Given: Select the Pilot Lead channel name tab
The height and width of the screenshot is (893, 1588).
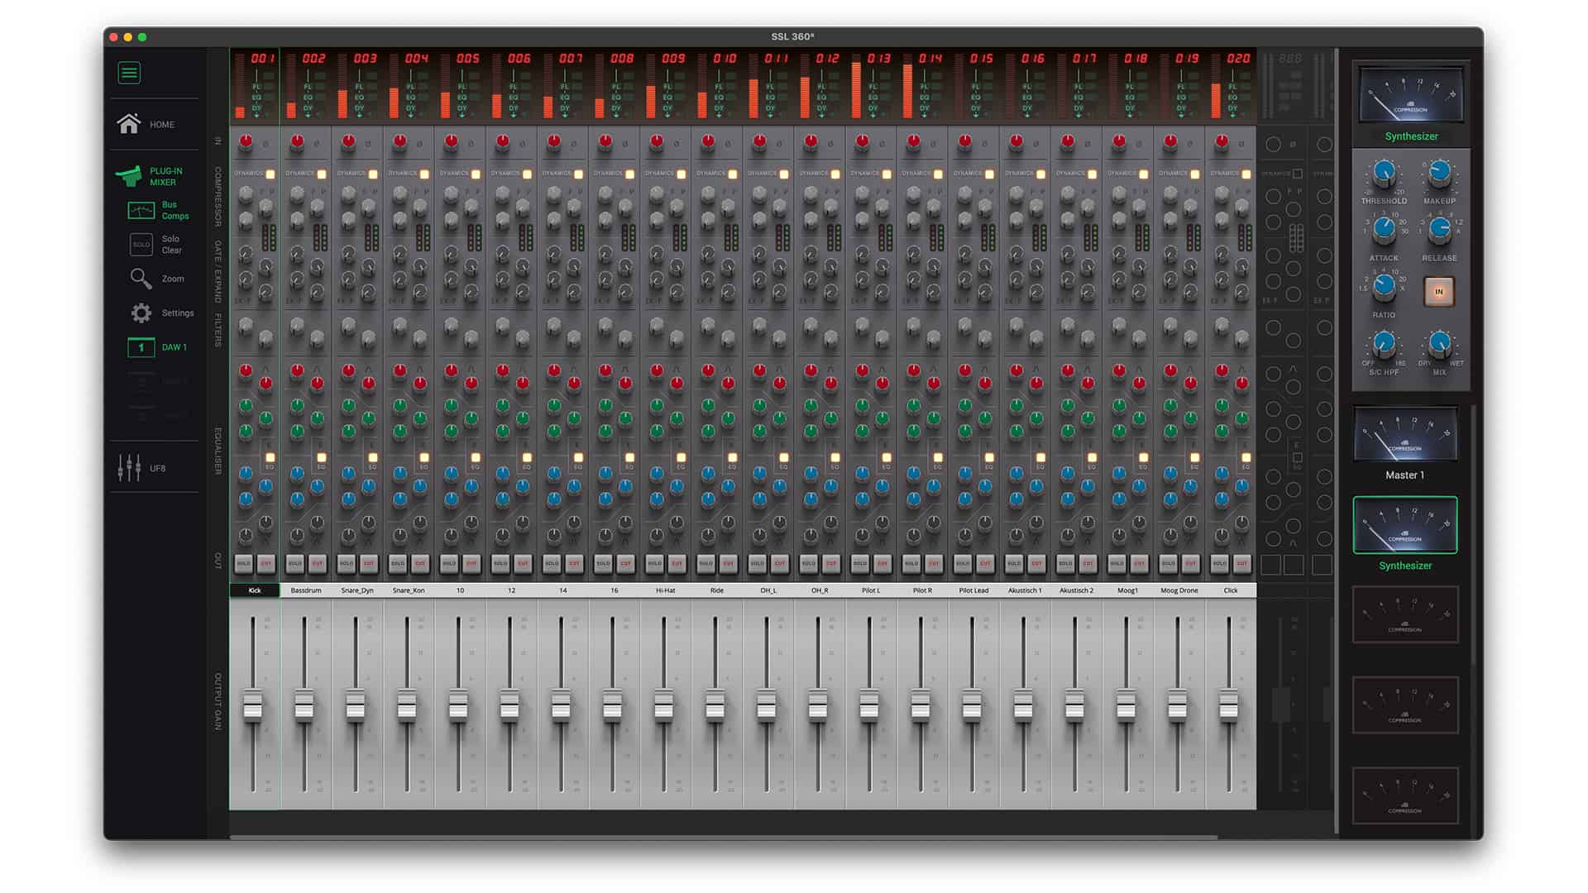Looking at the screenshot, I should click(x=973, y=590).
